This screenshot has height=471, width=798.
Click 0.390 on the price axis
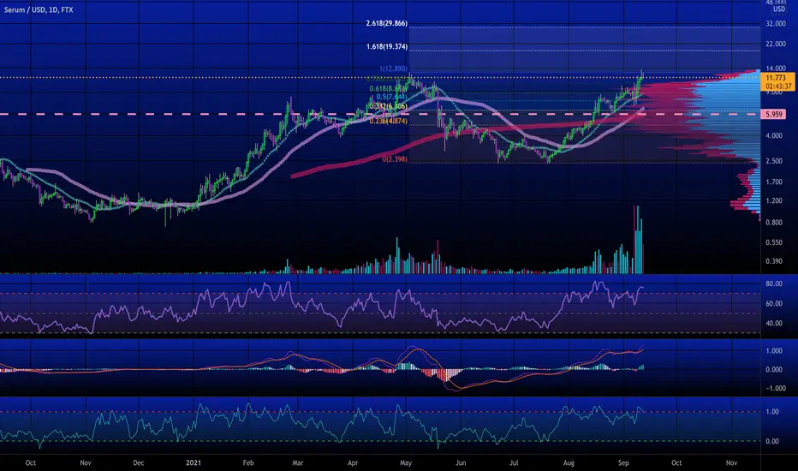pyautogui.click(x=774, y=261)
